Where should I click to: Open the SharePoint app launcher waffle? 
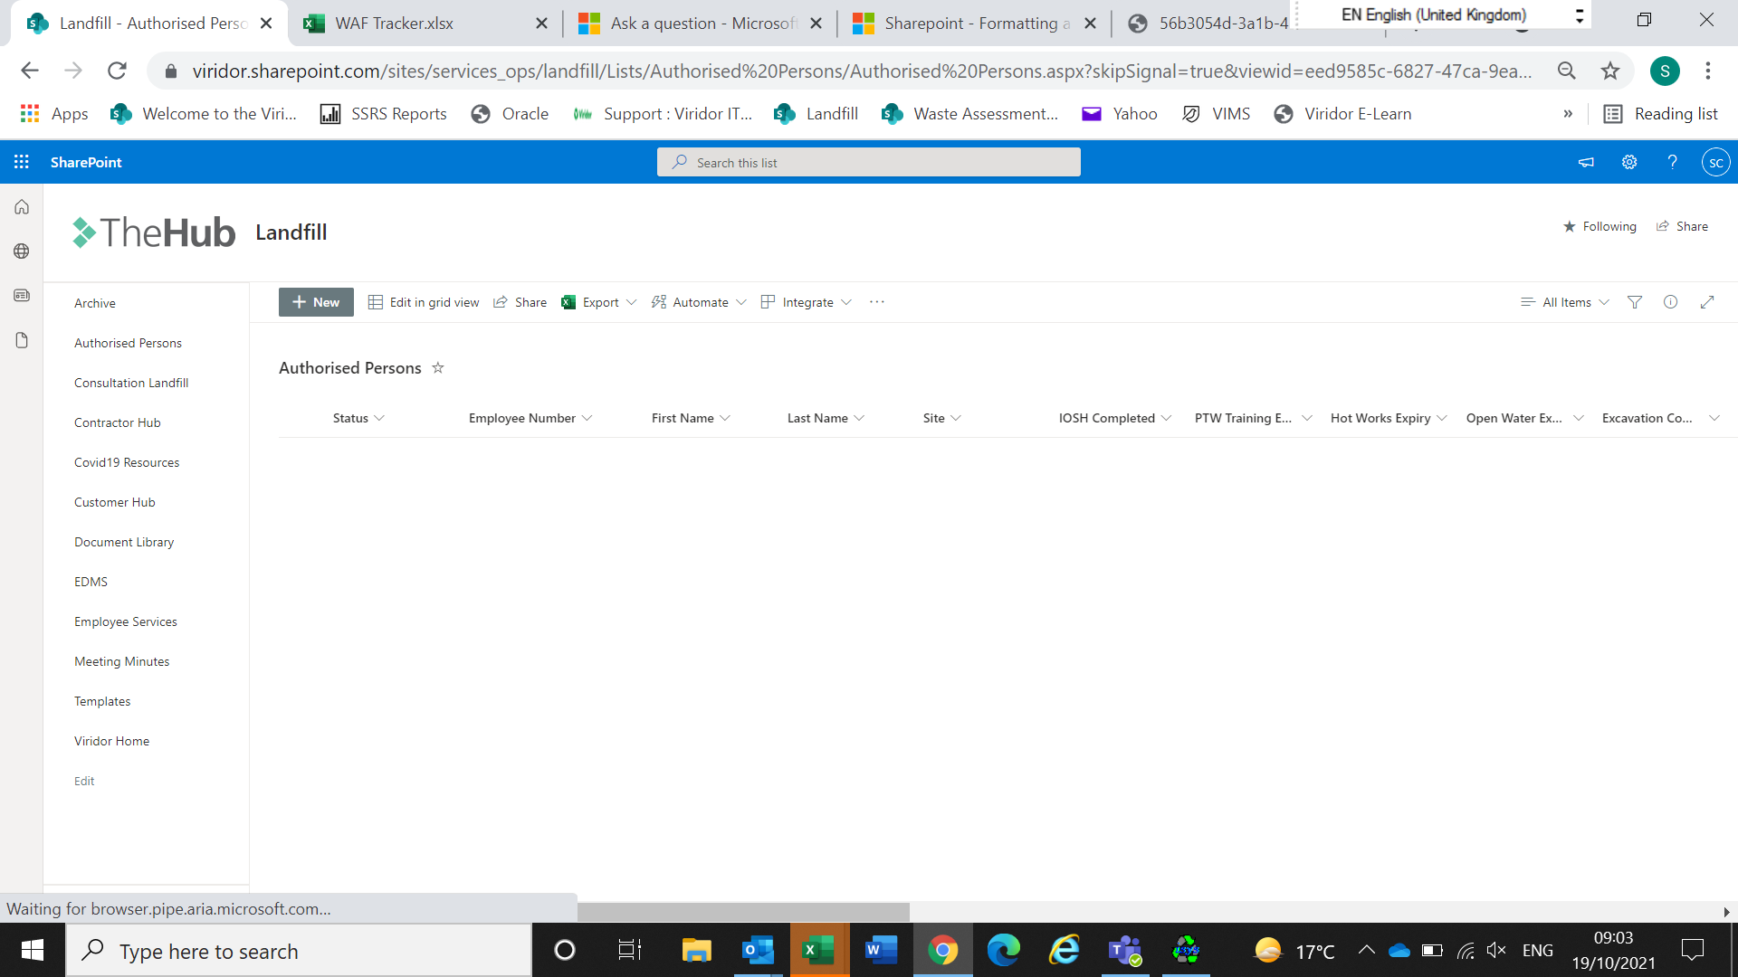click(x=21, y=162)
